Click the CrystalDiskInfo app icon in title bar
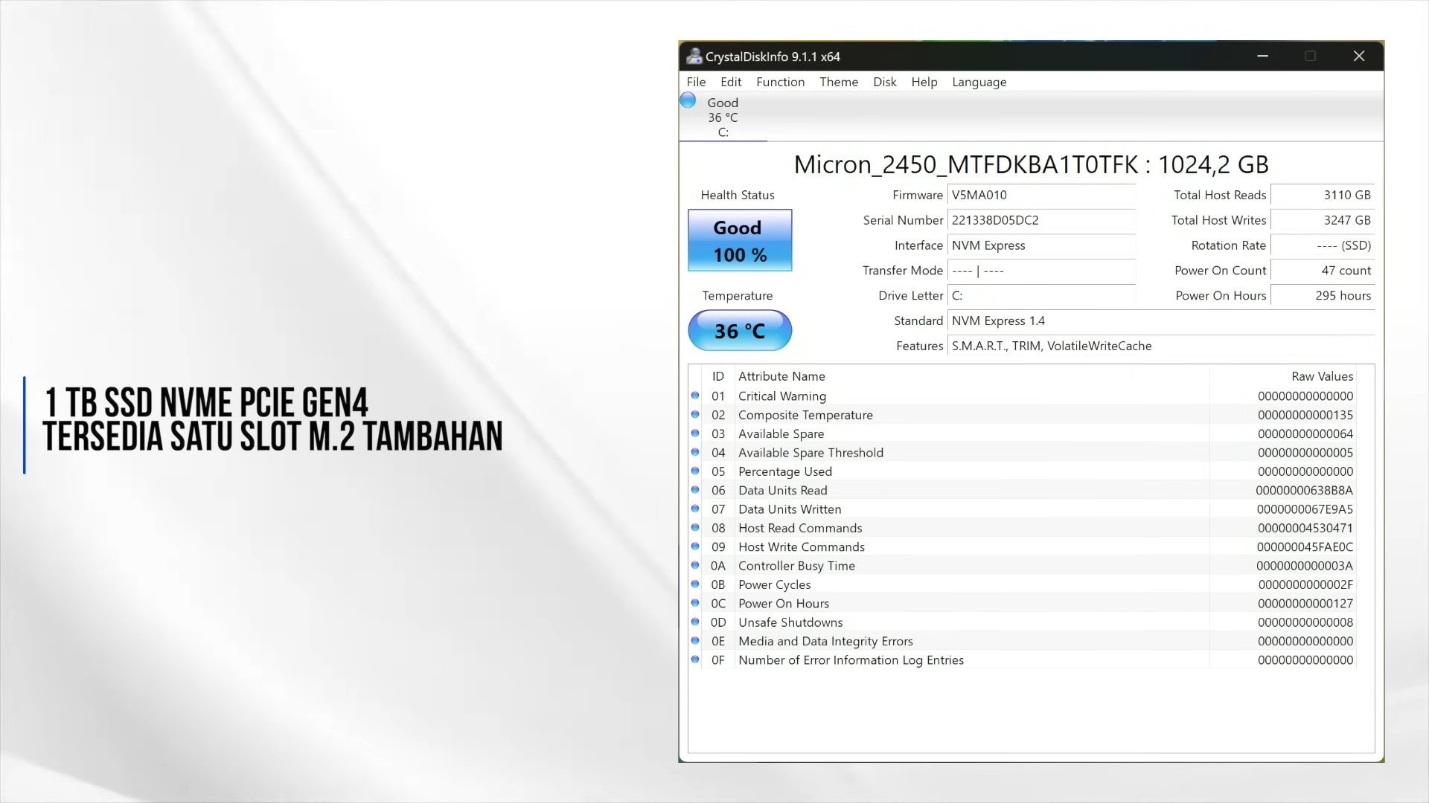Viewport: 1429px width, 803px height. tap(694, 57)
